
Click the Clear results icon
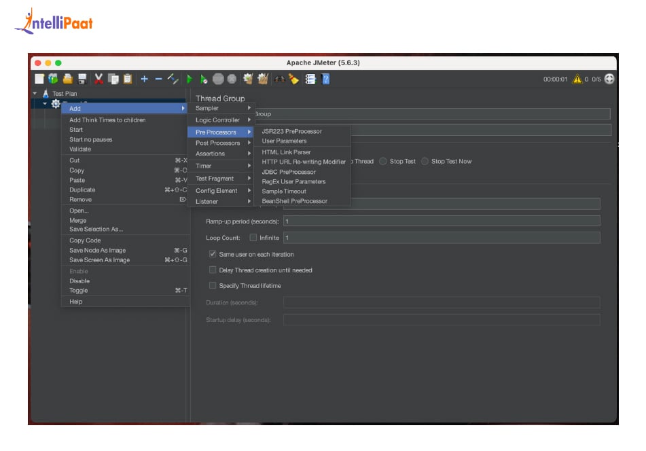pos(248,79)
